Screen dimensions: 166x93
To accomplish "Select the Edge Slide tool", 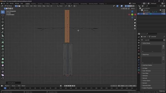I will (3, 69).
